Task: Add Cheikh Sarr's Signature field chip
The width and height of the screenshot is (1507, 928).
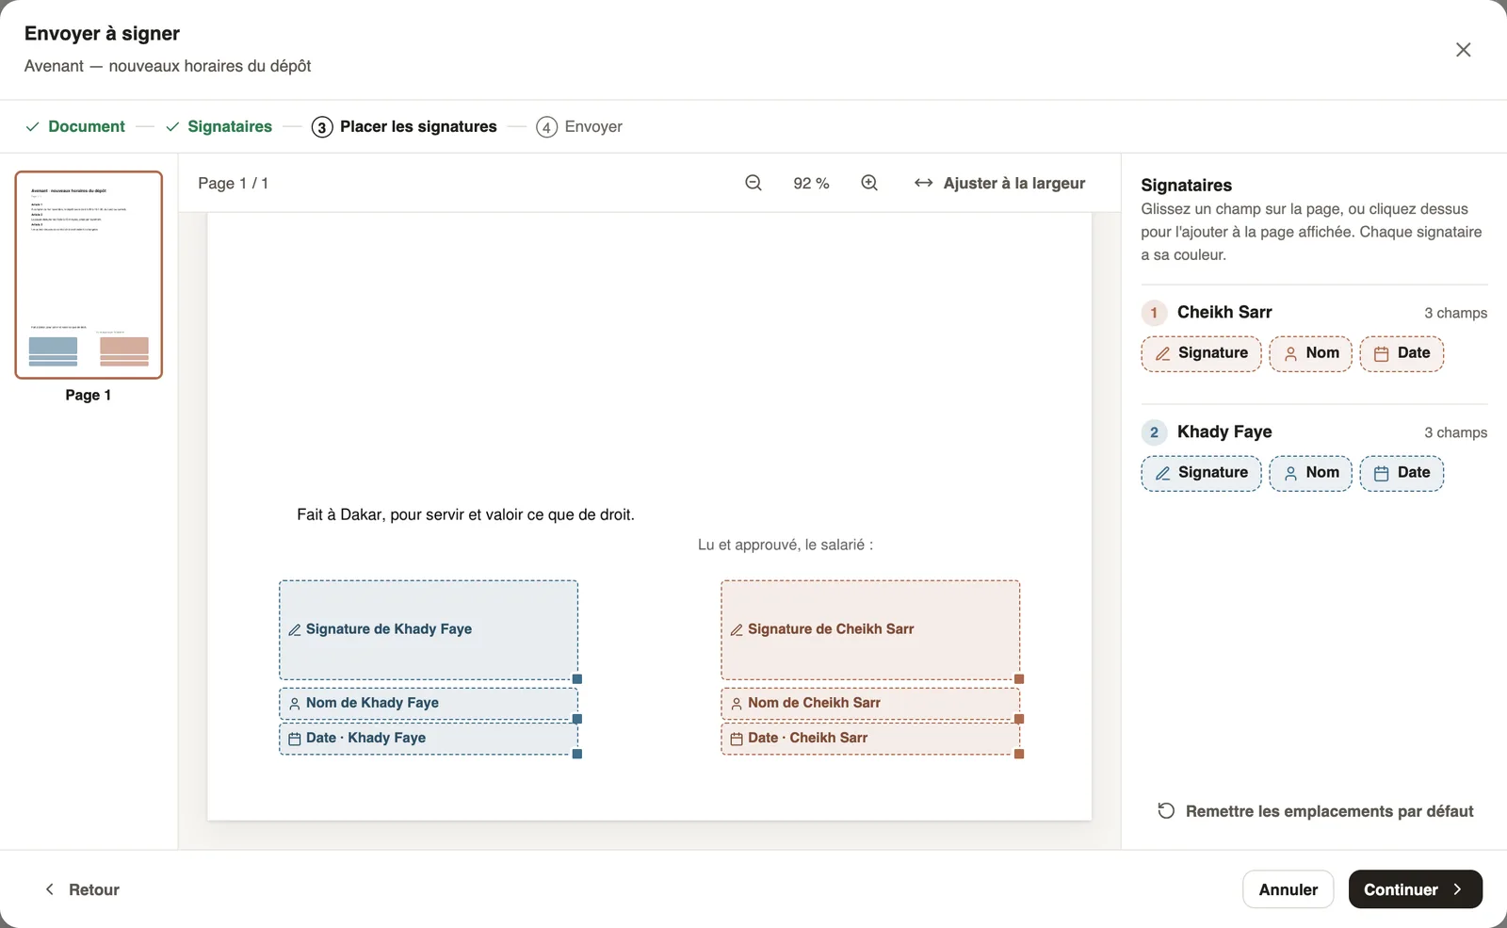Action: [1201, 353]
